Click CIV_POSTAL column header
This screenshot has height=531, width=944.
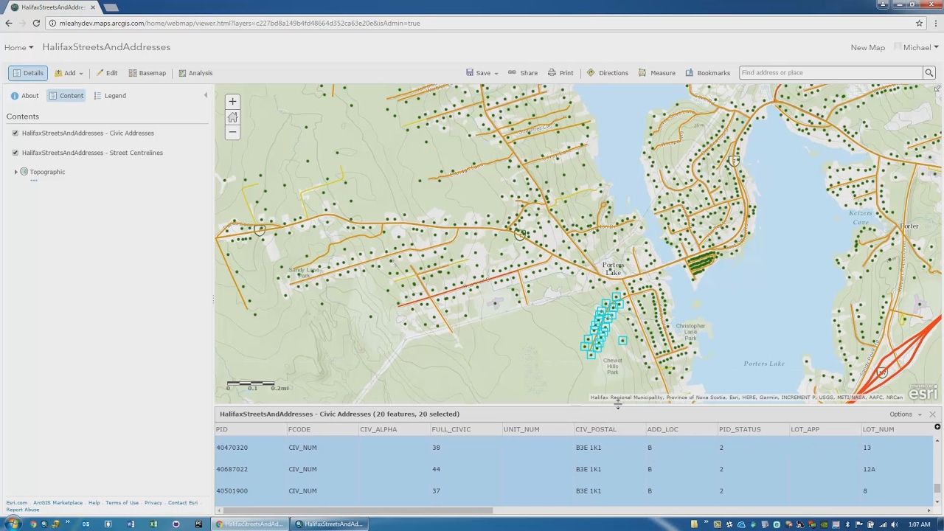tap(595, 429)
